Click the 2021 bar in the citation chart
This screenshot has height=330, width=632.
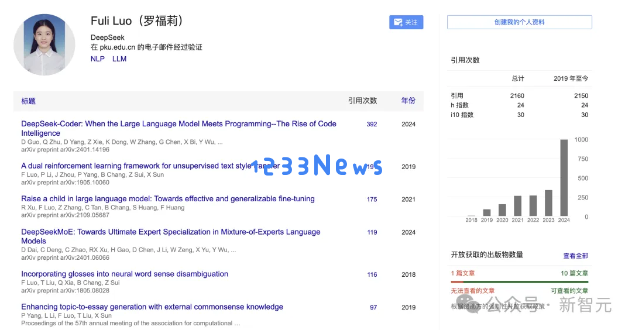(x=517, y=206)
